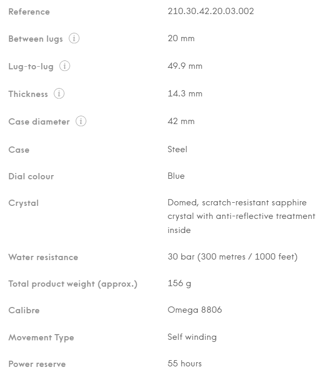Click the 156 g weight value
The image size is (325, 381).
tap(179, 284)
